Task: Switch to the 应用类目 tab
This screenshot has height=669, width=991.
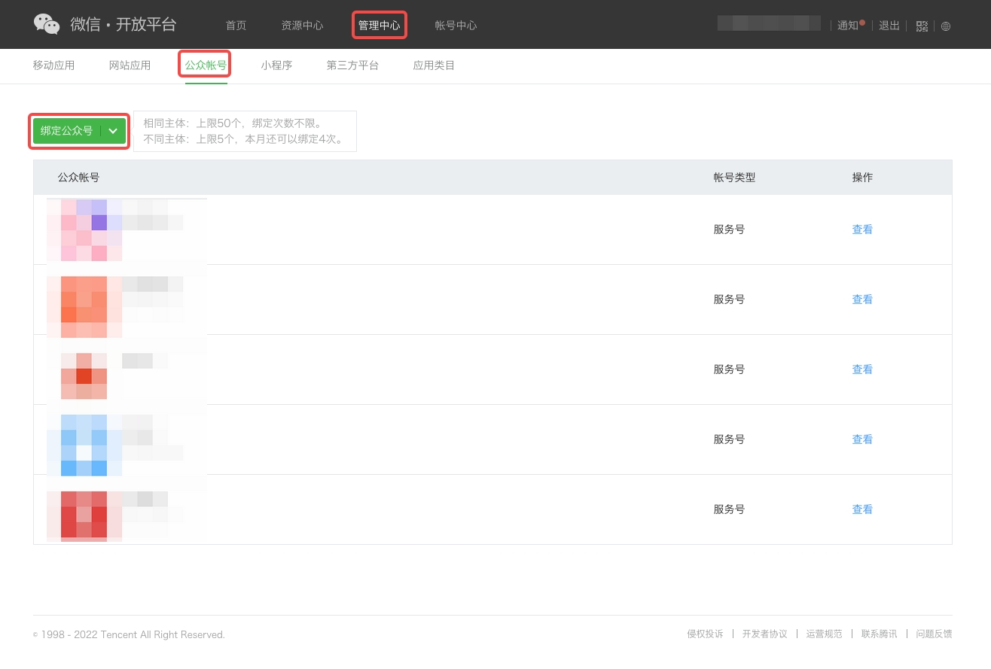Action: [x=434, y=65]
